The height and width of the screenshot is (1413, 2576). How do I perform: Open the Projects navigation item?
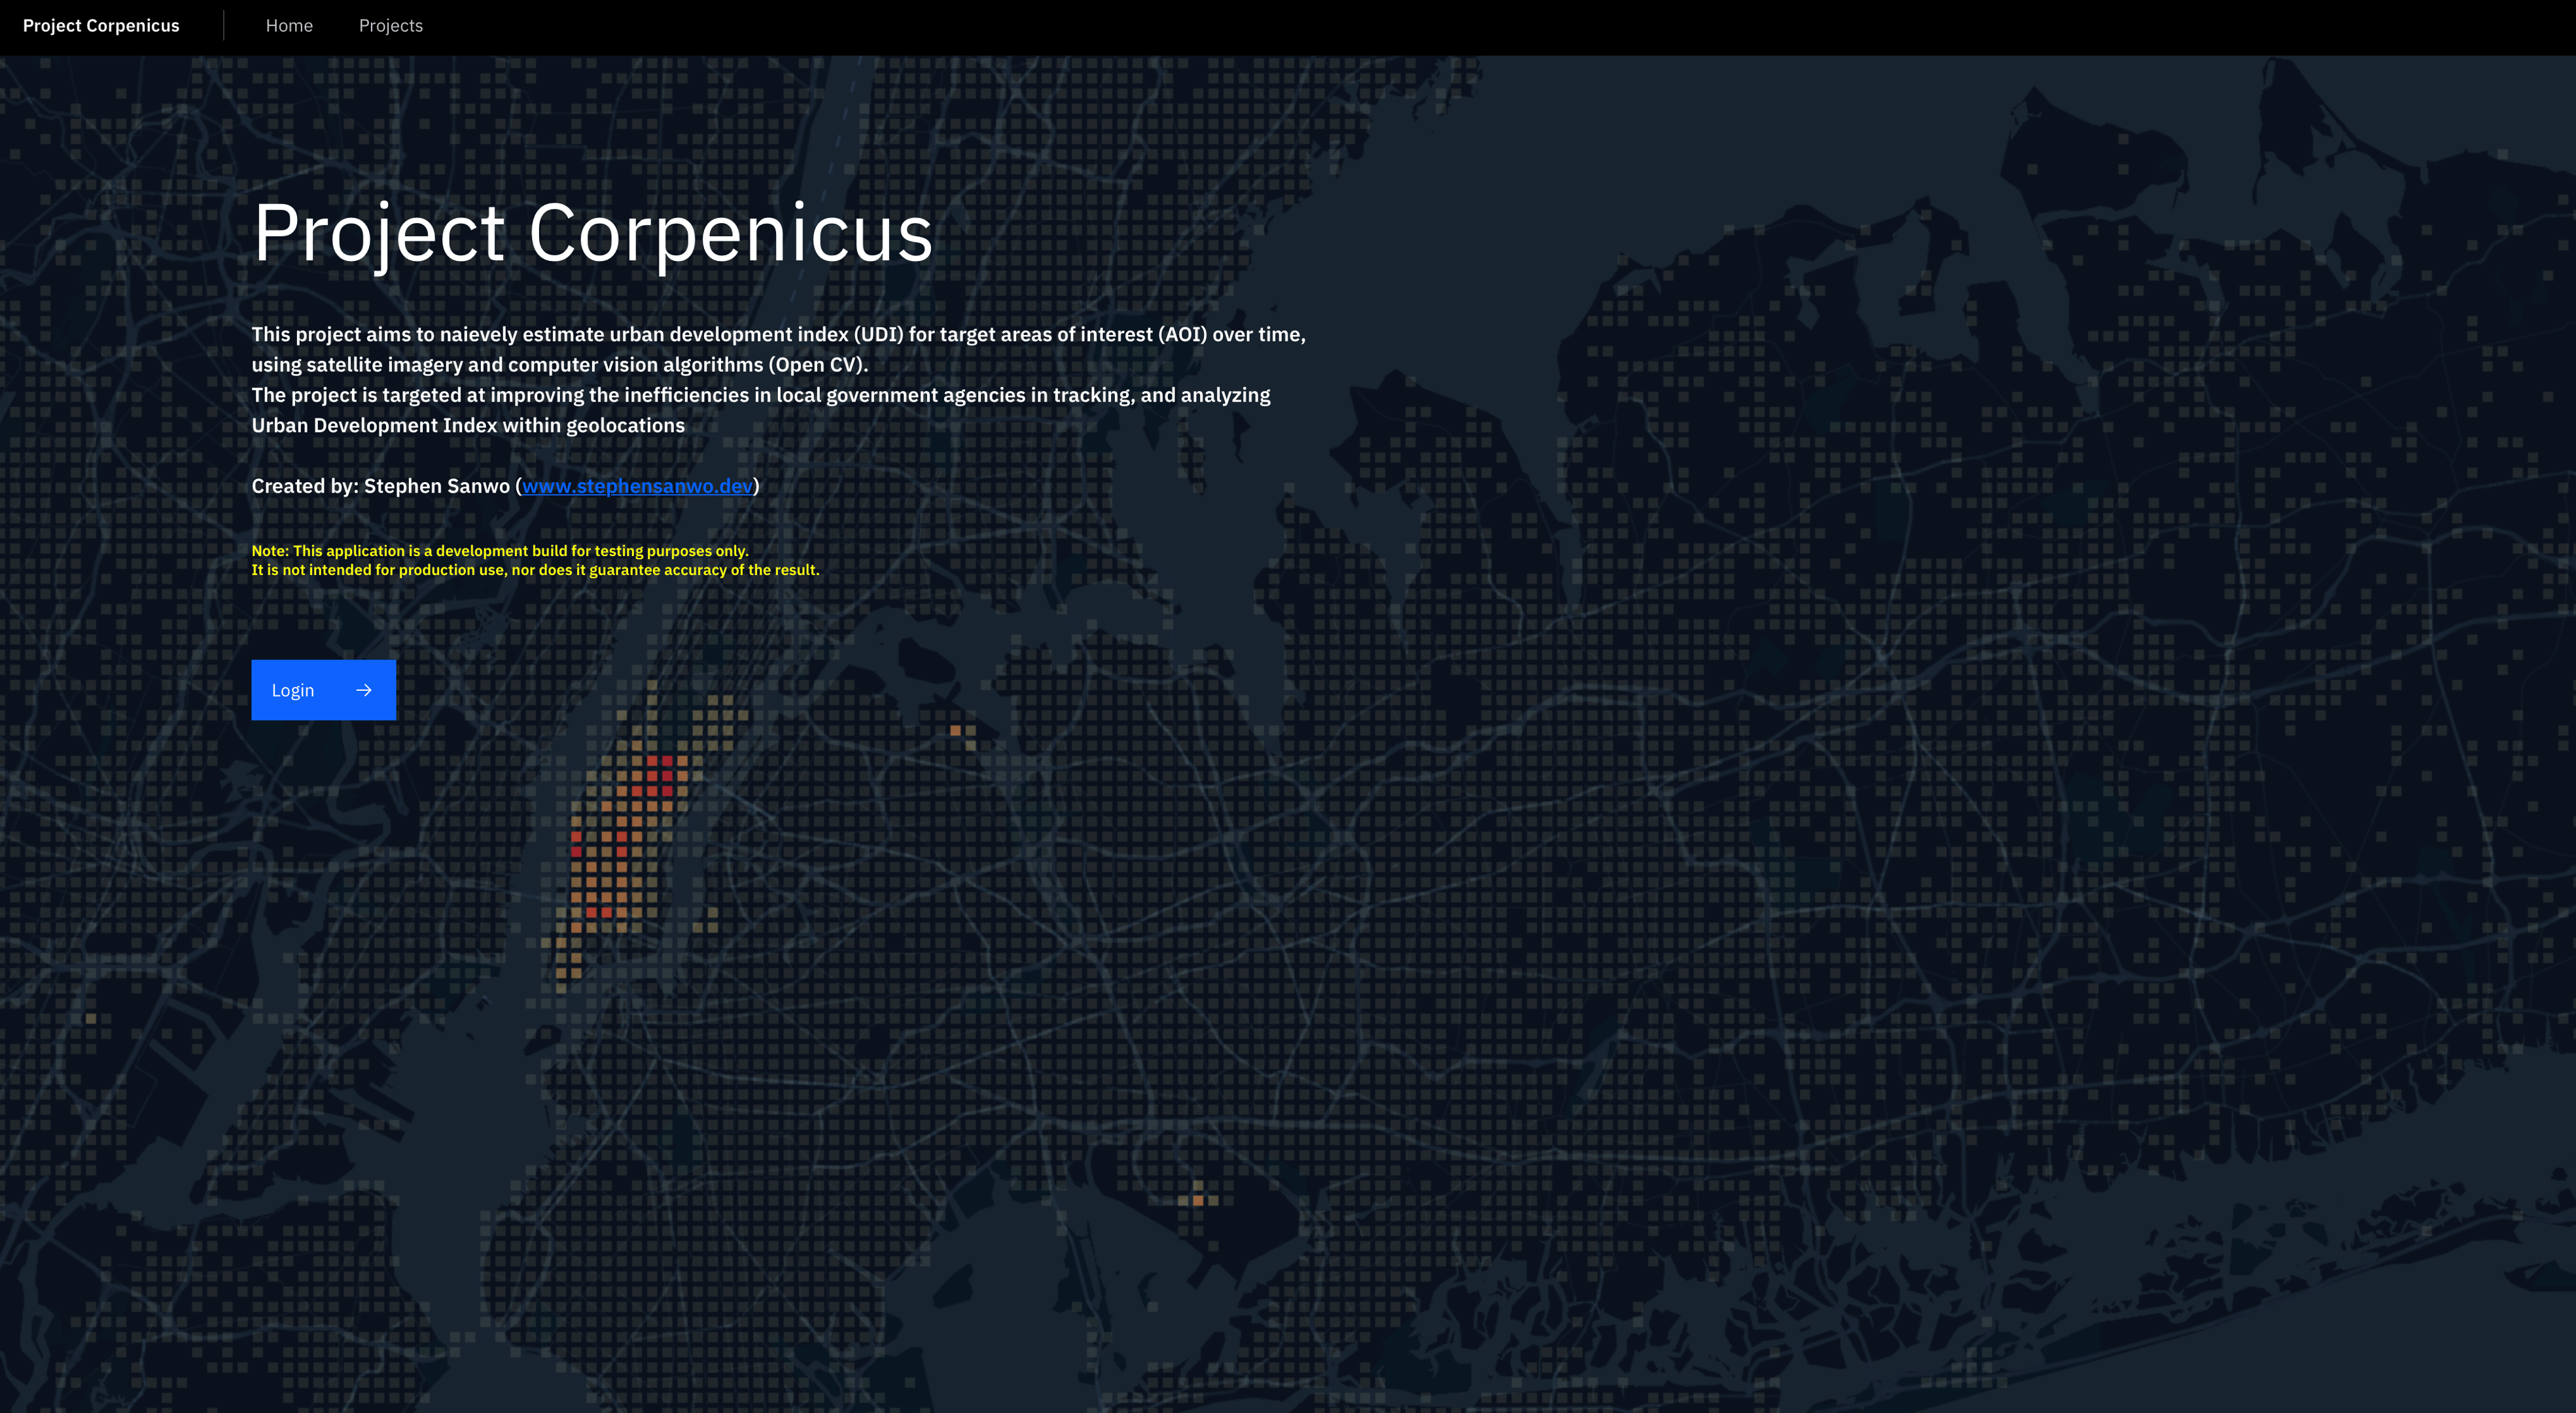[391, 26]
